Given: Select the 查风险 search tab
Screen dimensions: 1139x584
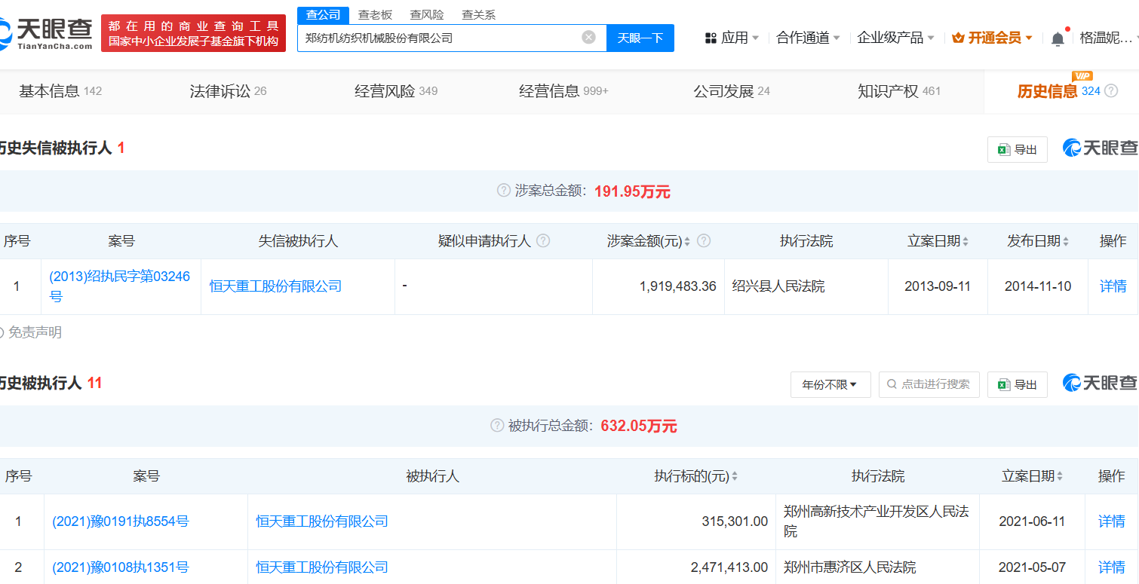Looking at the screenshot, I should [x=426, y=15].
